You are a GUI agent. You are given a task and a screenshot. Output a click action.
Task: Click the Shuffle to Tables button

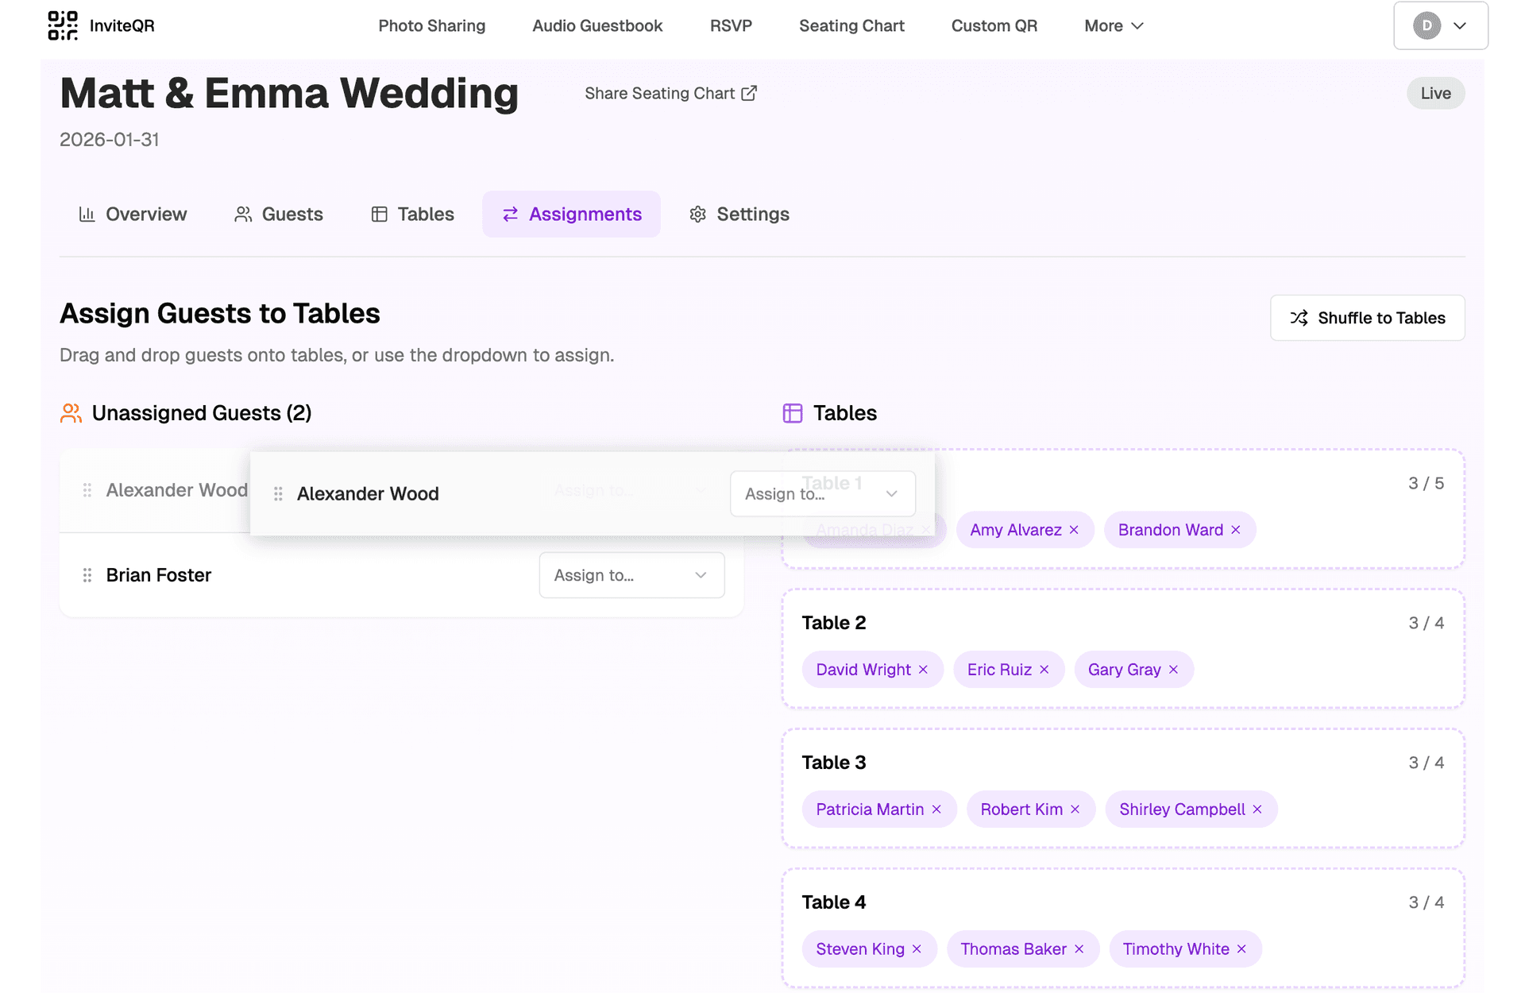1368,318
